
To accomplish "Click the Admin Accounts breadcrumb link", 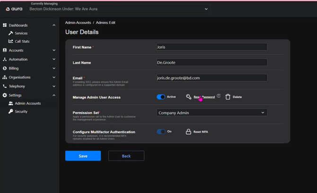I will point(78,23).
